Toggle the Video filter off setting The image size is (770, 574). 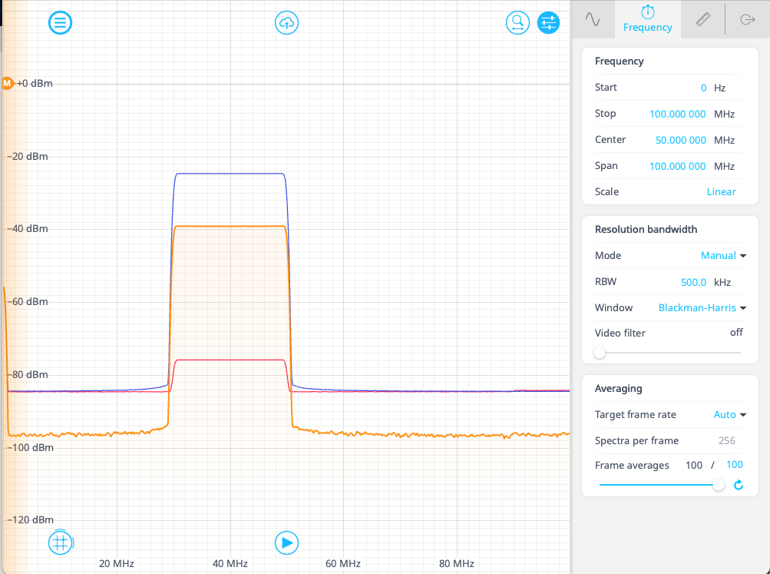point(735,333)
